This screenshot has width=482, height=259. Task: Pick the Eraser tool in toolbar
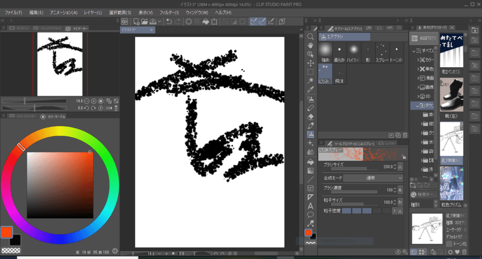point(311,116)
